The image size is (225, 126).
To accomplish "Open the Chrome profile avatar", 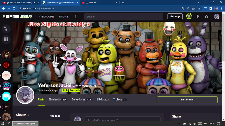I will coord(216,8).
